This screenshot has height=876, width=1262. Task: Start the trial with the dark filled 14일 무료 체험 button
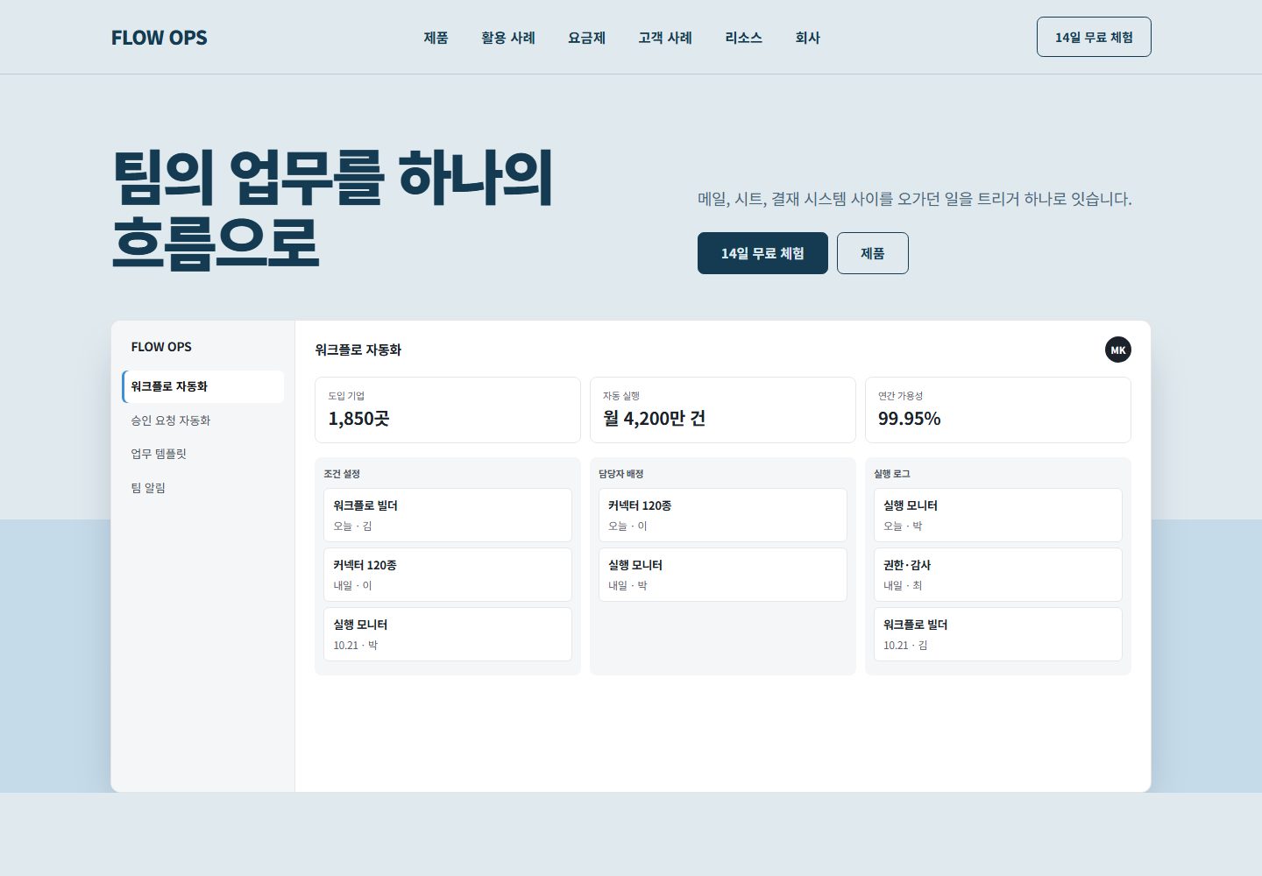762,253
